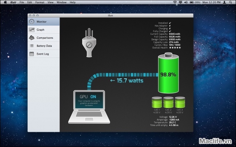Open Spotlight search magnifier
The image size is (236, 147).
coord(231,2)
